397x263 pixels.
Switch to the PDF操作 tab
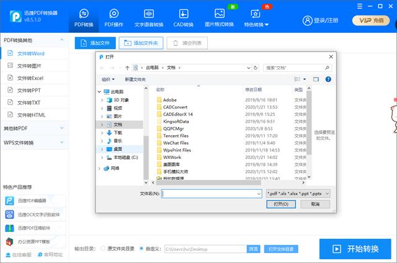(x=114, y=18)
